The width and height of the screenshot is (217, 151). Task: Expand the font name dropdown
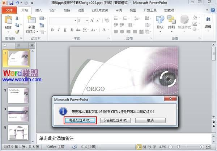76,21
